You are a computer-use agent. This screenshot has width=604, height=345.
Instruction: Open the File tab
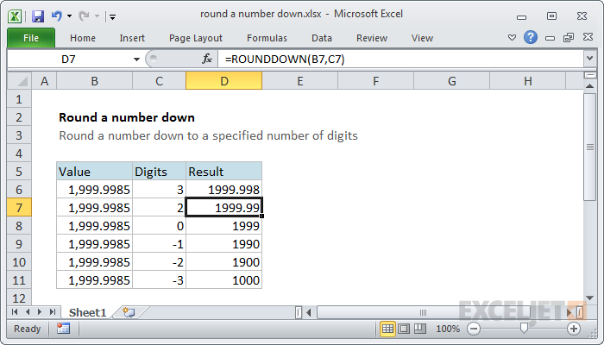pyautogui.click(x=31, y=38)
